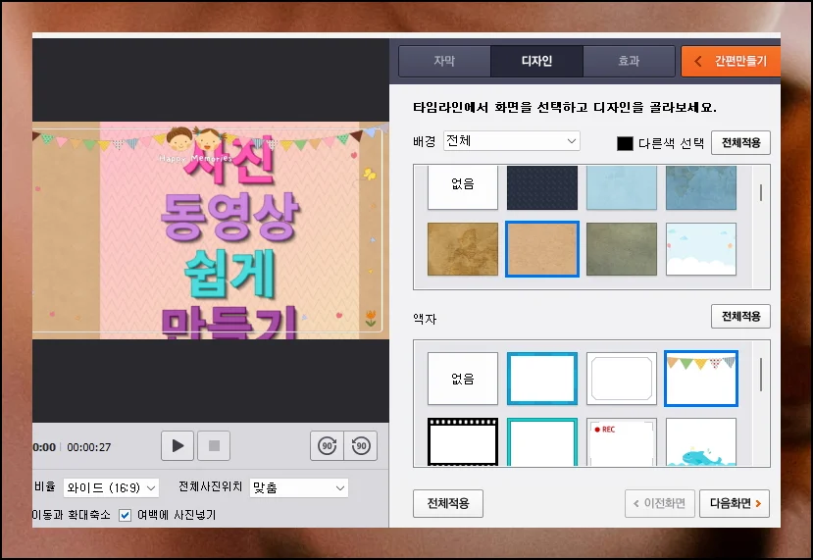Choose the old map parchment background

[463, 249]
